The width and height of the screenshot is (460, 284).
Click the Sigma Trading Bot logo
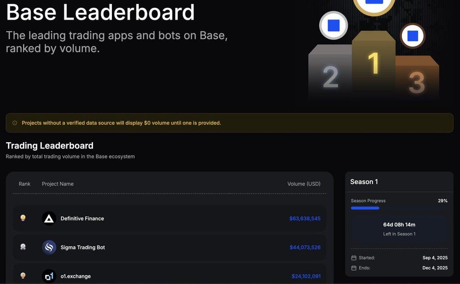click(x=49, y=247)
